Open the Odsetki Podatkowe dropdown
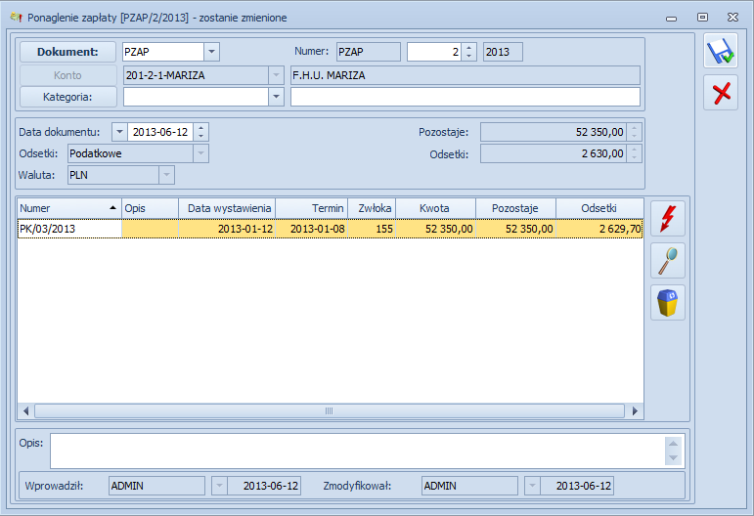 point(201,153)
